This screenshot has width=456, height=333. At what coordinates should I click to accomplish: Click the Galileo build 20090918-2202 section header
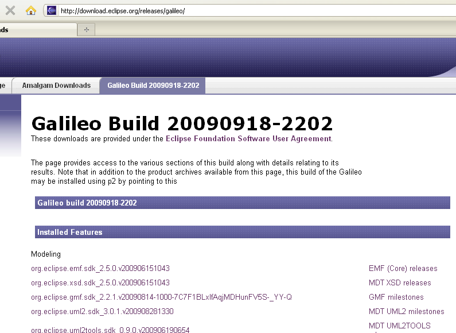(87, 203)
